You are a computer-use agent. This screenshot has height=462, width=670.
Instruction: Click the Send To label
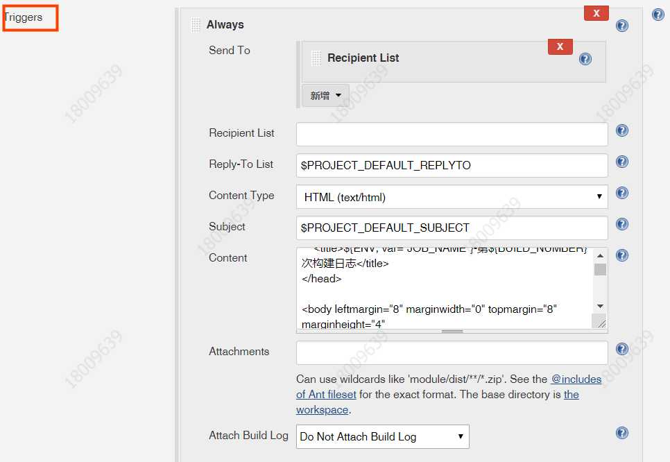pyautogui.click(x=230, y=51)
